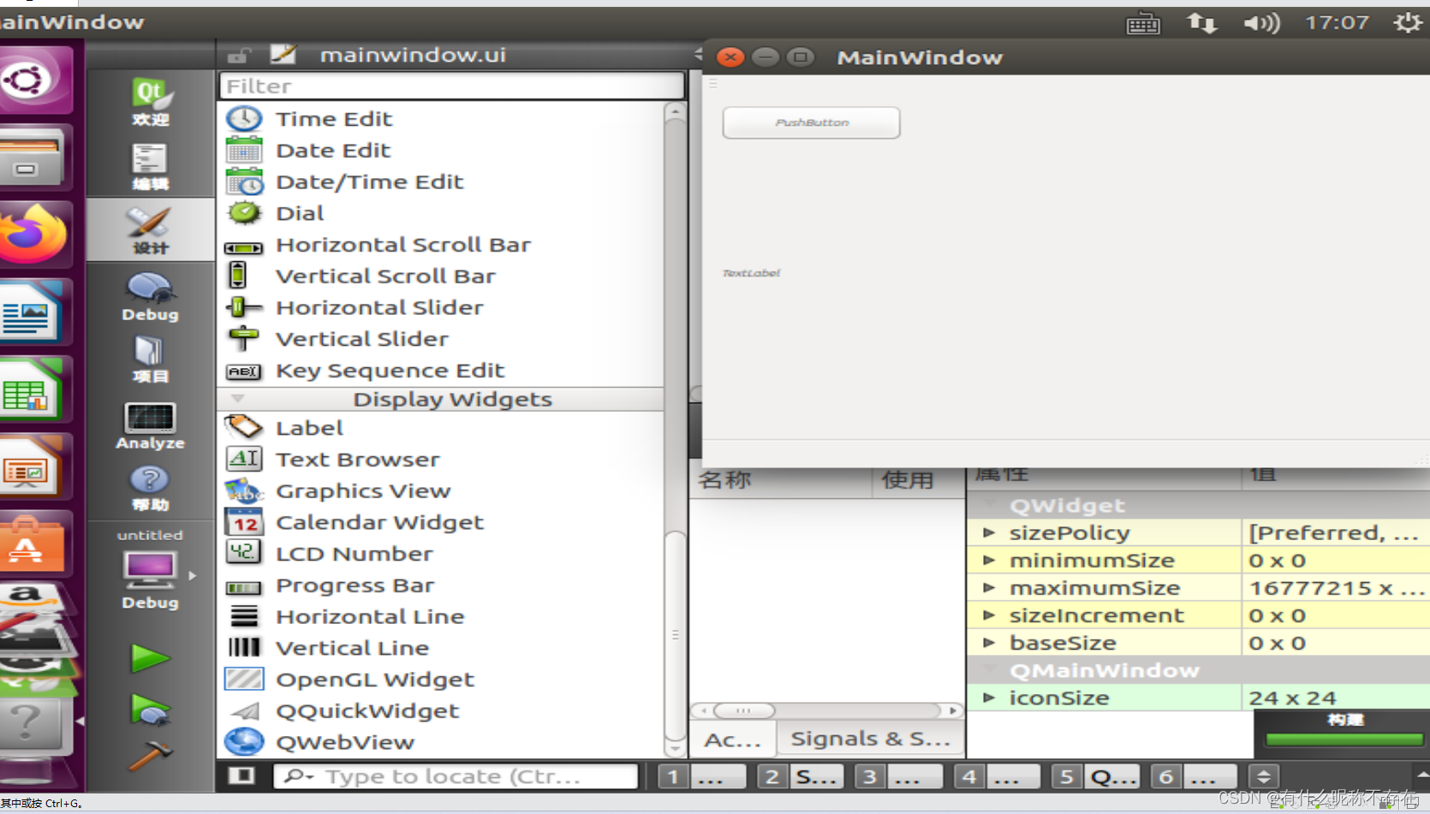Run the project with the green play icon
Viewport: 1430px width, 814px height.
tap(150, 657)
